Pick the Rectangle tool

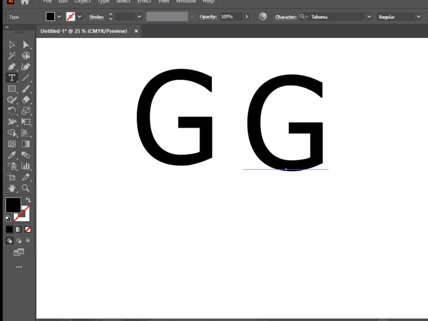[12, 89]
